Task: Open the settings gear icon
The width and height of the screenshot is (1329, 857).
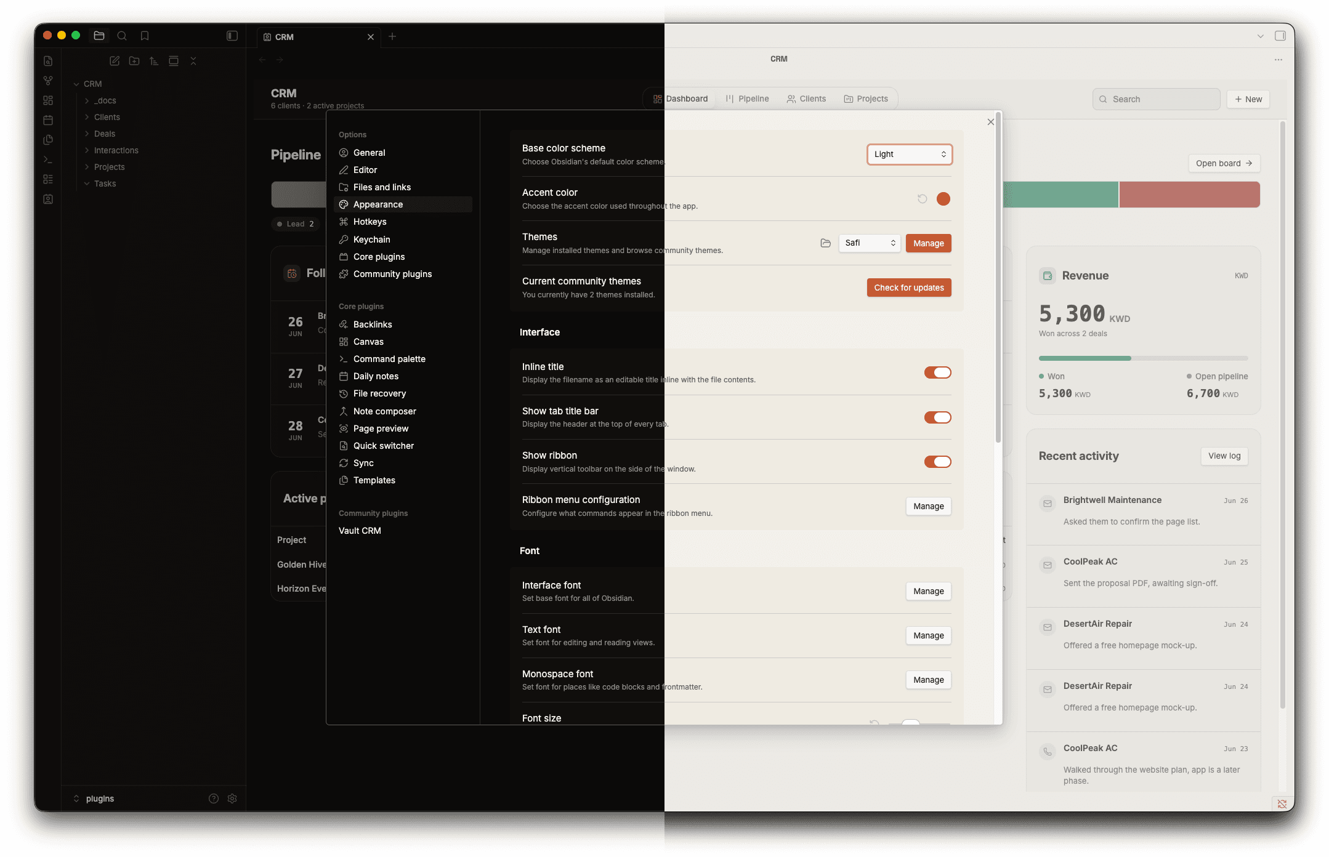Action: pyautogui.click(x=232, y=799)
